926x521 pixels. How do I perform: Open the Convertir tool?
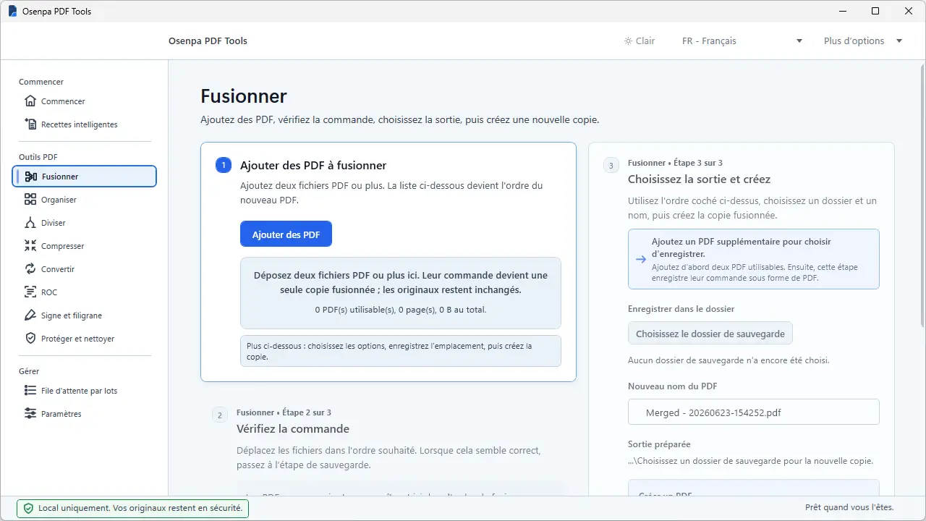85,269
